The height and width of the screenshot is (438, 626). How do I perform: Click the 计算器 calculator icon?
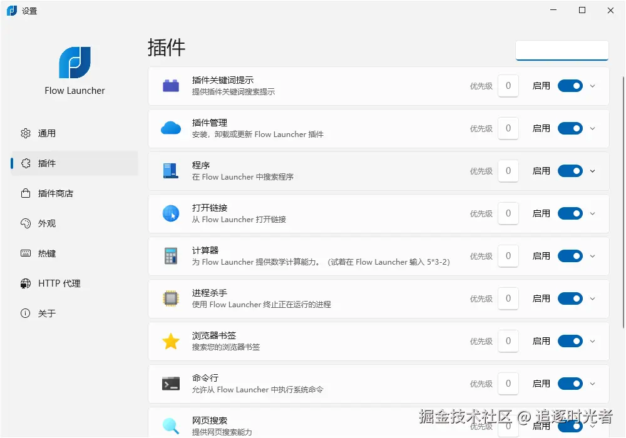coord(171,256)
